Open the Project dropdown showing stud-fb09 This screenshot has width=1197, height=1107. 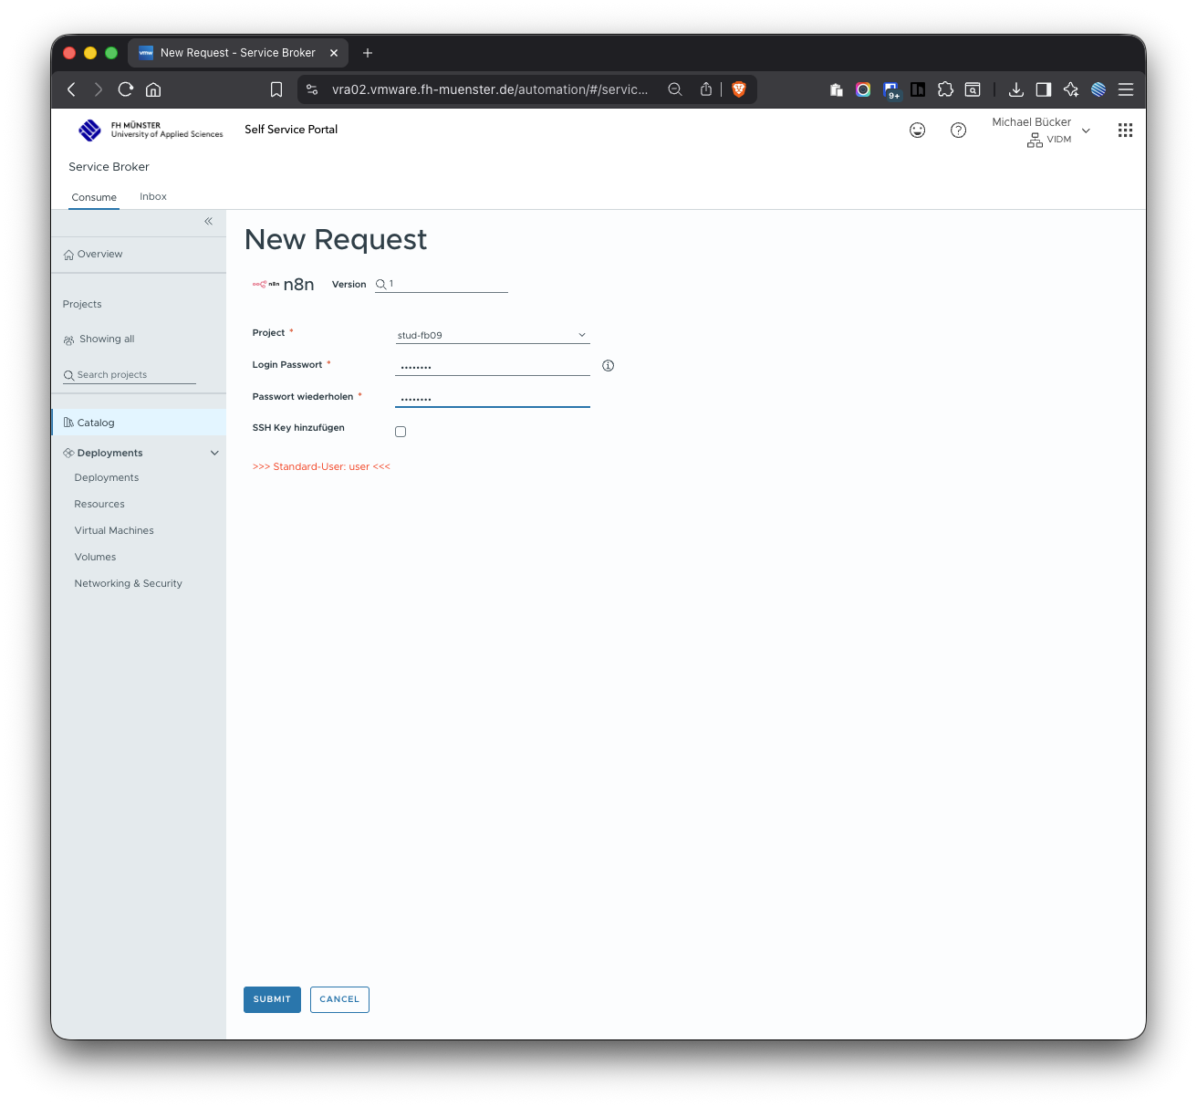(x=492, y=335)
